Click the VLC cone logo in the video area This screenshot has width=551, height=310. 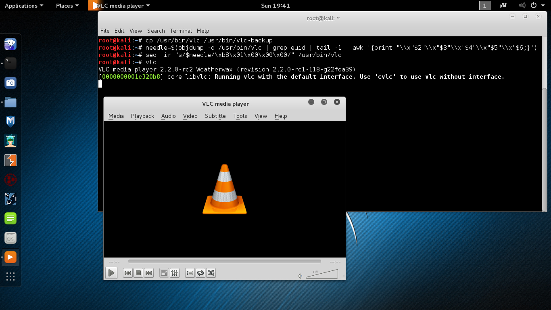[x=225, y=189]
